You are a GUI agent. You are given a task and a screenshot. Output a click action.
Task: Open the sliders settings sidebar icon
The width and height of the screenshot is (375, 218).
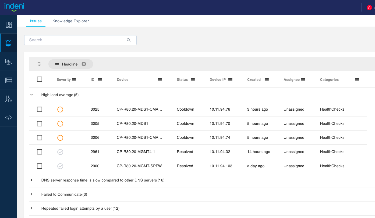click(x=9, y=99)
